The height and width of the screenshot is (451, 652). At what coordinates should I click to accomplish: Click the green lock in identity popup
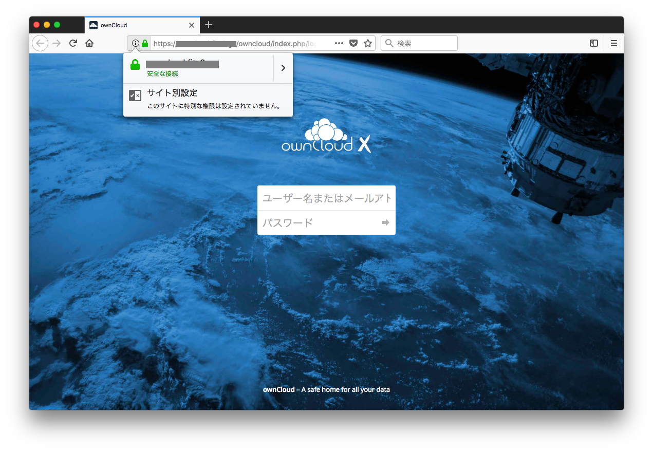point(135,65)
